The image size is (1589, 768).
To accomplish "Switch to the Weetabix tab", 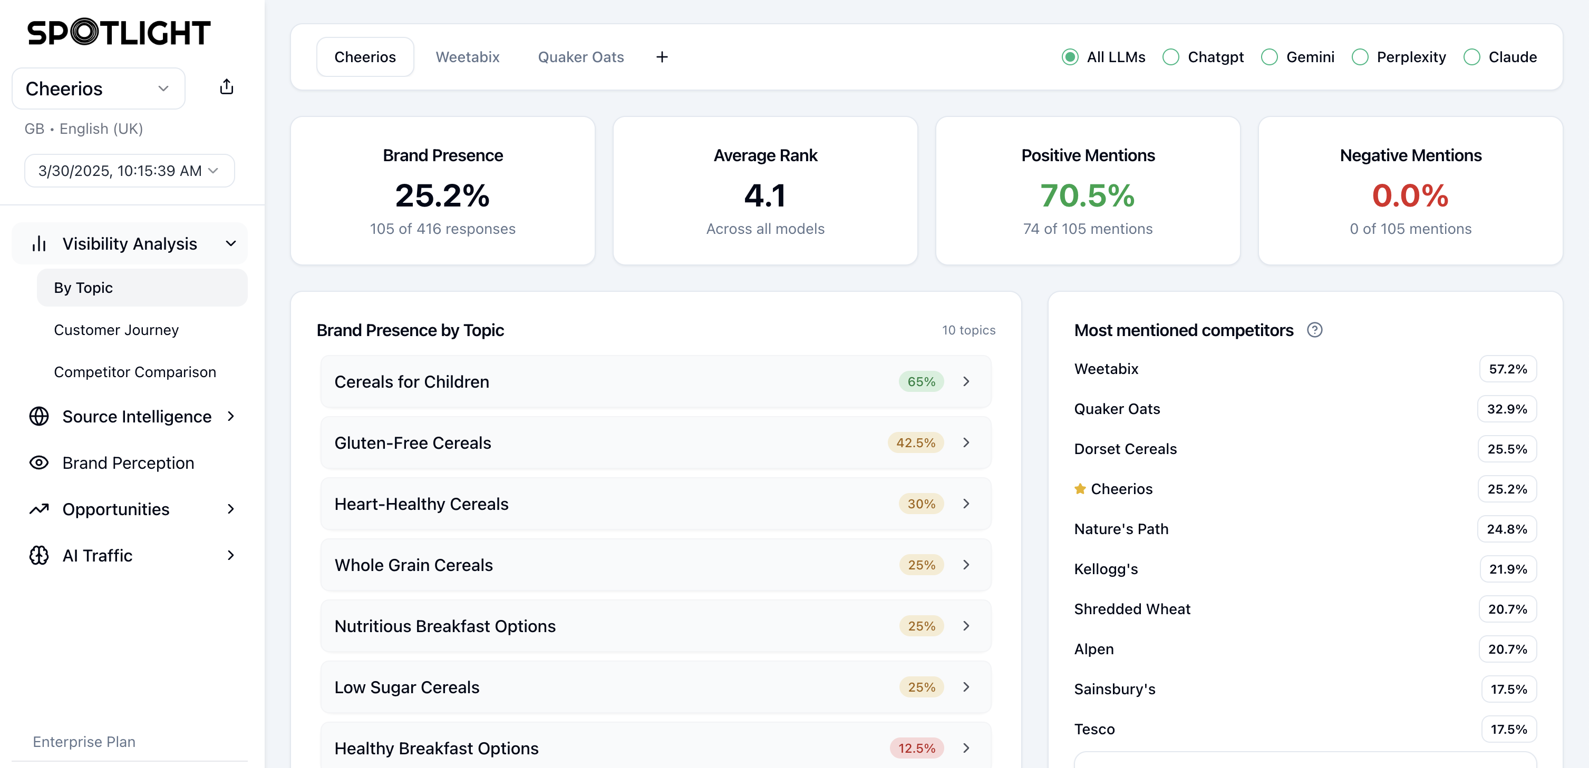I will click(x=467, y=57).
